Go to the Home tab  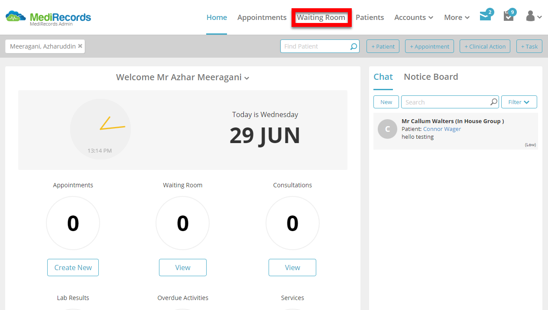coord(217,17)
